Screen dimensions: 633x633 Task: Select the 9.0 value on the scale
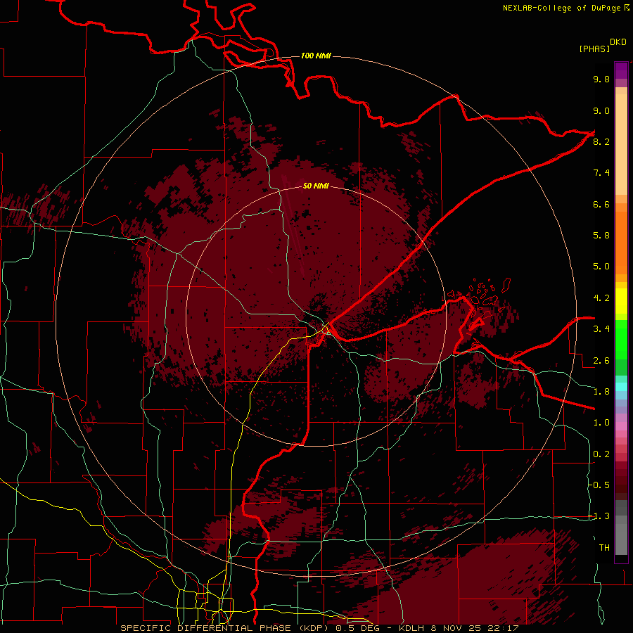[x=601, y=110]
